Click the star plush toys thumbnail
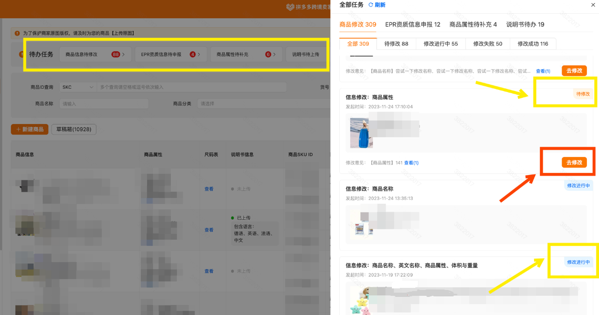 pos(360,302)
